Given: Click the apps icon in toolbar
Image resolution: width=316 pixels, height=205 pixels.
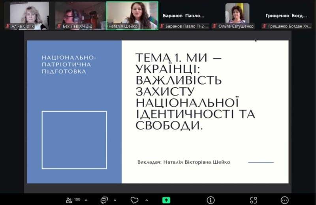Looking at the screenshot, I should coord(254,200).
